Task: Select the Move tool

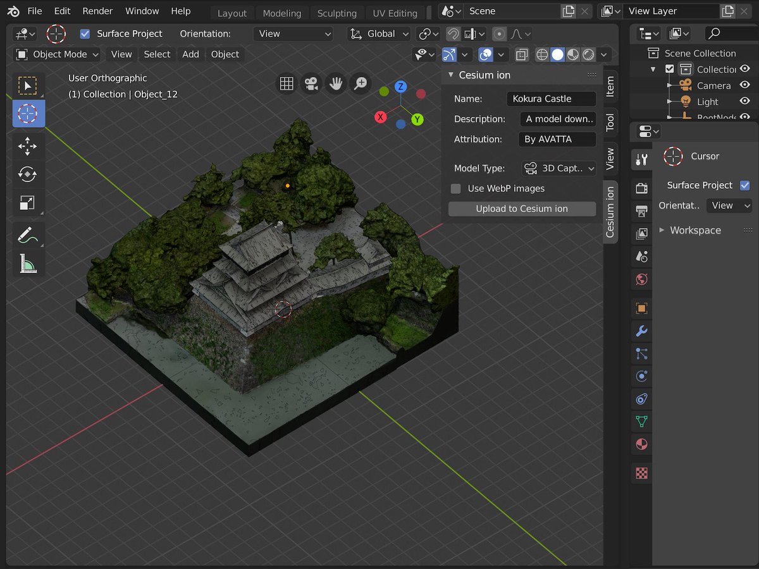Action: pyautogui.click(x=27, y=147)
